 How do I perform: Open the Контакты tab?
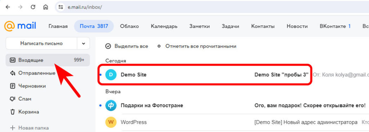click(263, 26)
